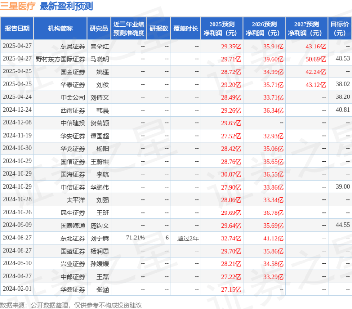Click researcher name 马晓明
The height and width of the screenshot is (309, 352).
(x=100, y=59)
